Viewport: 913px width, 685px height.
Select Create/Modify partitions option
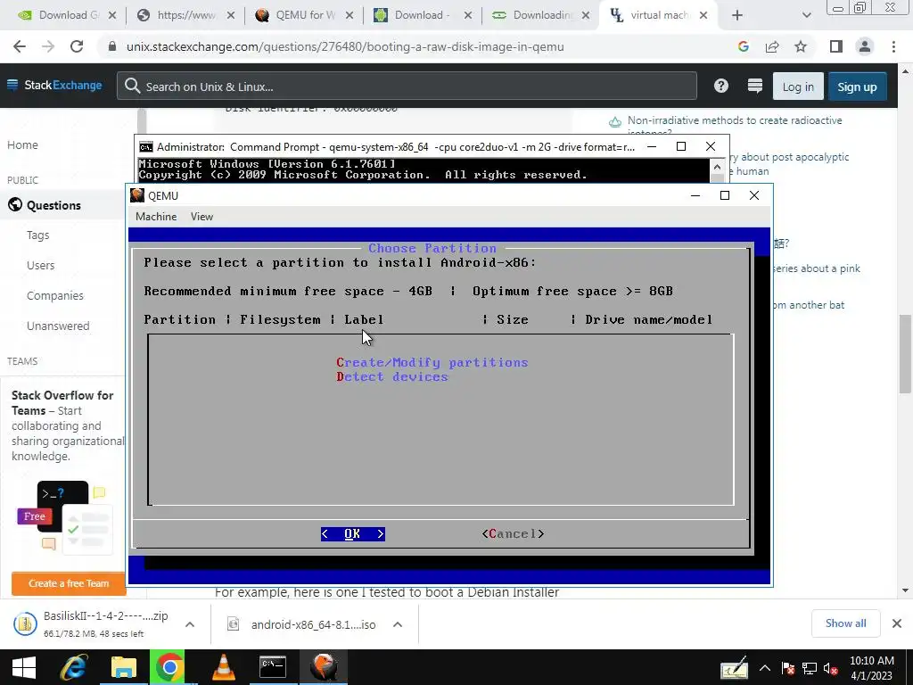tap(432, 362)
